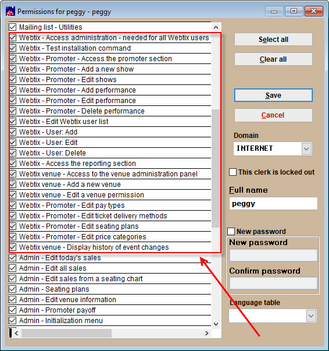Click the list's scroll up arrow
This screenshot has height=351, width=329.
point(216,27)
